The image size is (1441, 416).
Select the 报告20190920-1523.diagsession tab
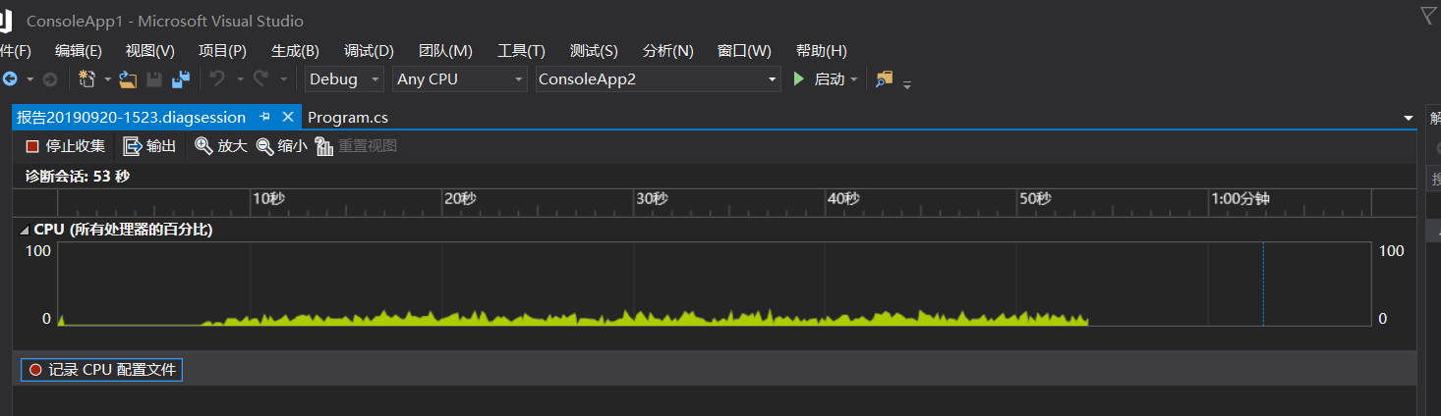tap(131, 117)
